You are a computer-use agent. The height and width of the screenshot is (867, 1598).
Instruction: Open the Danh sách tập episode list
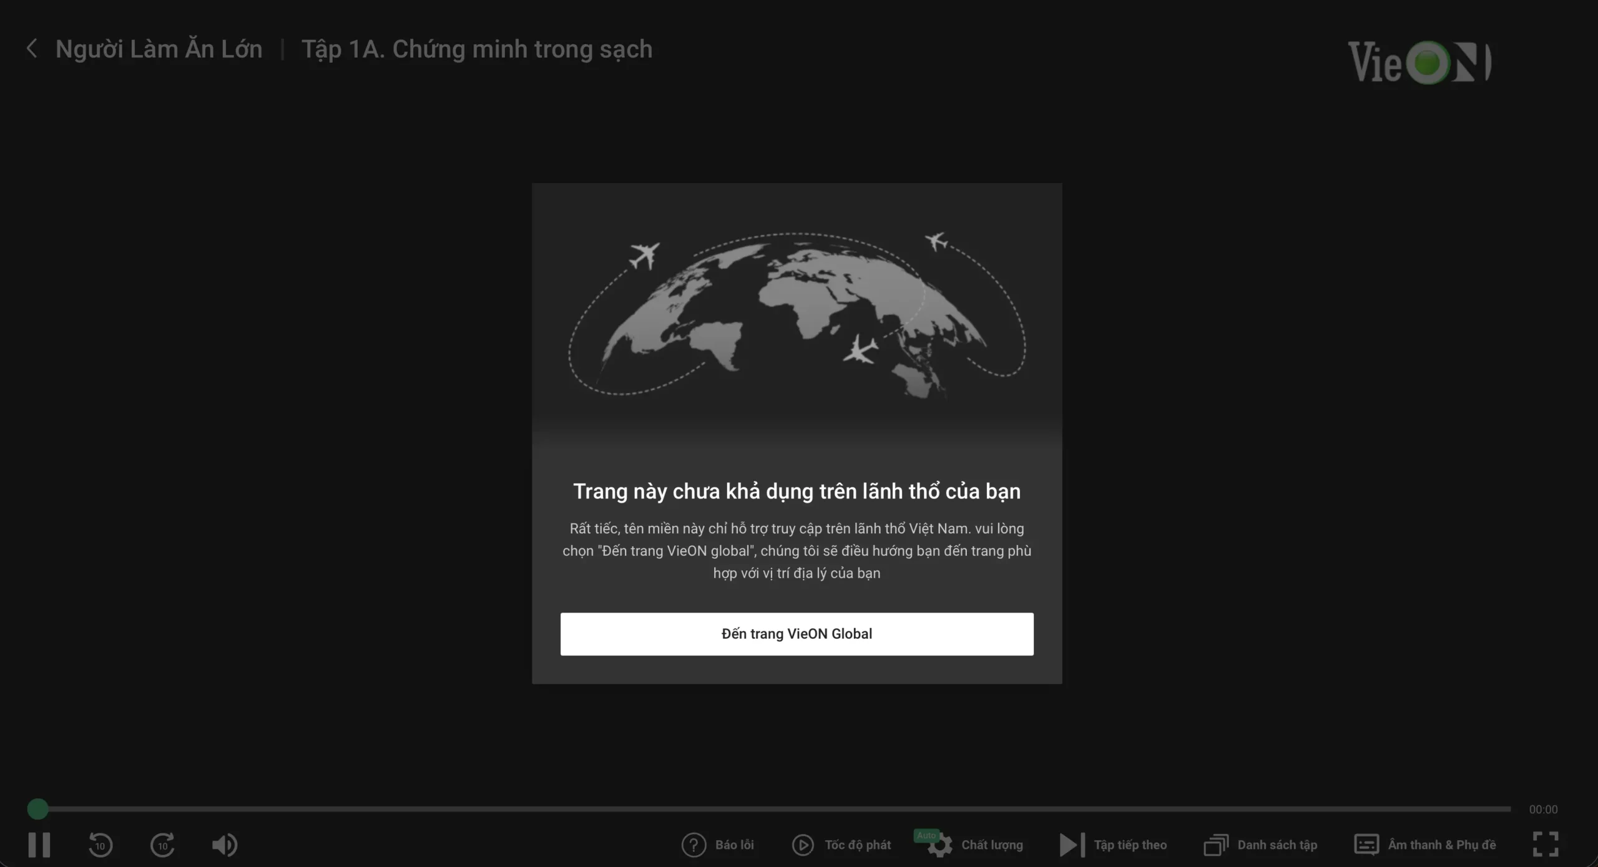click(1261, 845)
